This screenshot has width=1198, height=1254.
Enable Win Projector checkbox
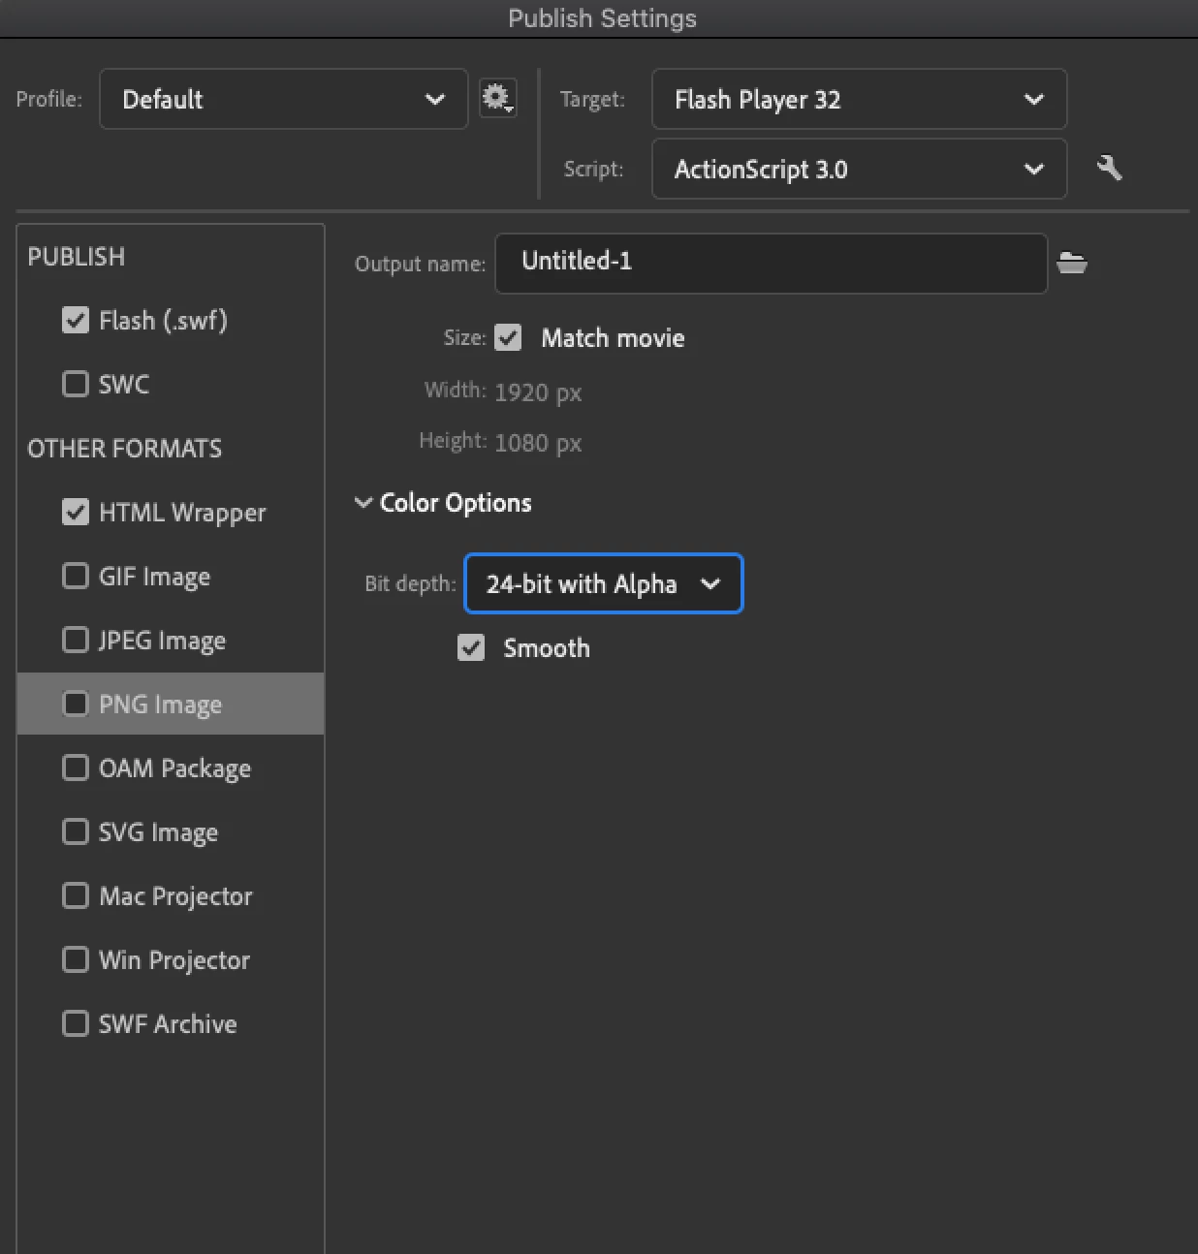tap(76, 959)
